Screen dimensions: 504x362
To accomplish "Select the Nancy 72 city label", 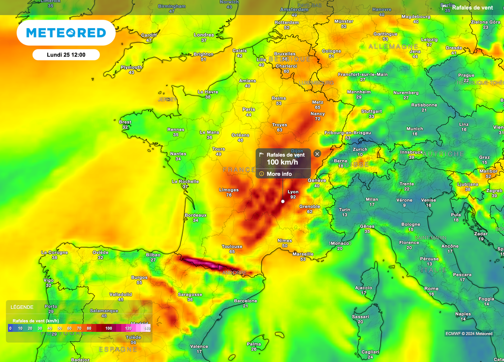I will coord(317,116).
